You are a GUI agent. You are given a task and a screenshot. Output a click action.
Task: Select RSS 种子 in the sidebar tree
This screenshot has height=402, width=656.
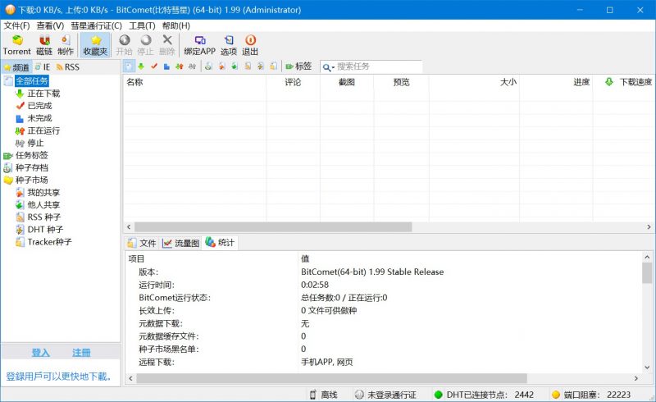click(x=44, y=217)
